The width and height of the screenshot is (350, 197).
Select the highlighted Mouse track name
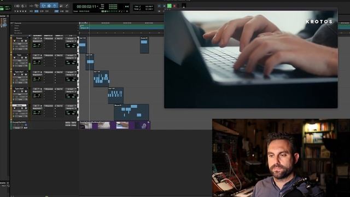coord(20,106)
